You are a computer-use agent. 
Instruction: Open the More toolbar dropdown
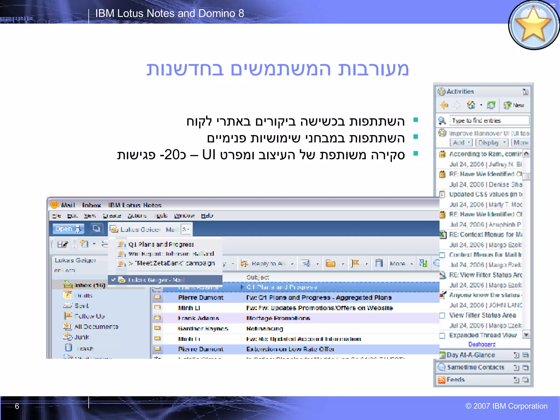tap(401, 264)
